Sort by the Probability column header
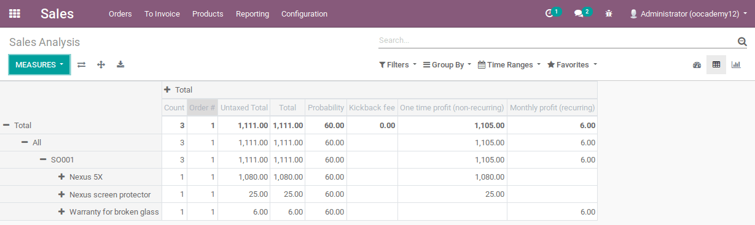The height and width of the screenshot is (225, 755). (326, 107)
